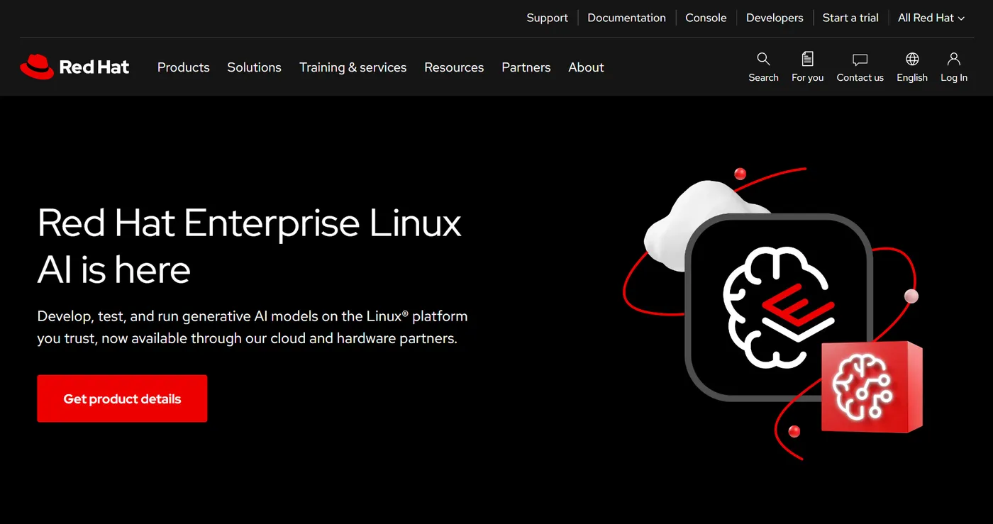Viewport: 993px width, 524px height.
Task: Open the About menu
Action: (x=586, y=67)
